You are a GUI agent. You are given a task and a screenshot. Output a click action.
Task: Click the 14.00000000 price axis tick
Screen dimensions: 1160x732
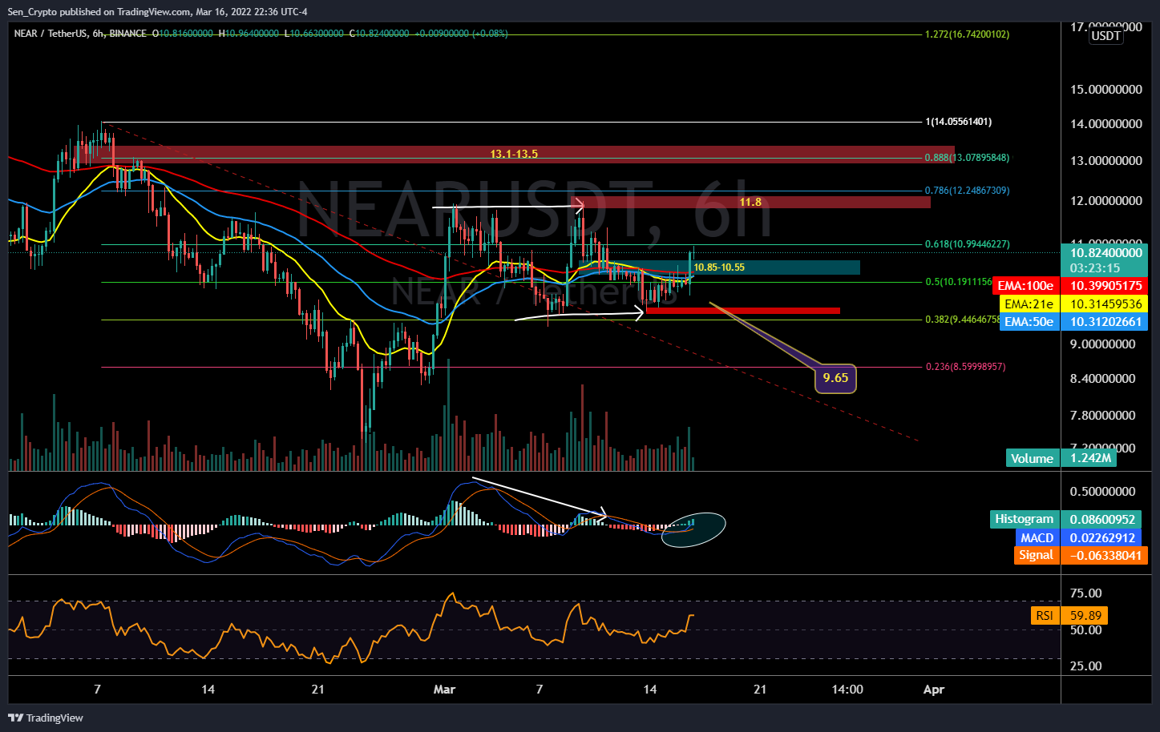1106,124
